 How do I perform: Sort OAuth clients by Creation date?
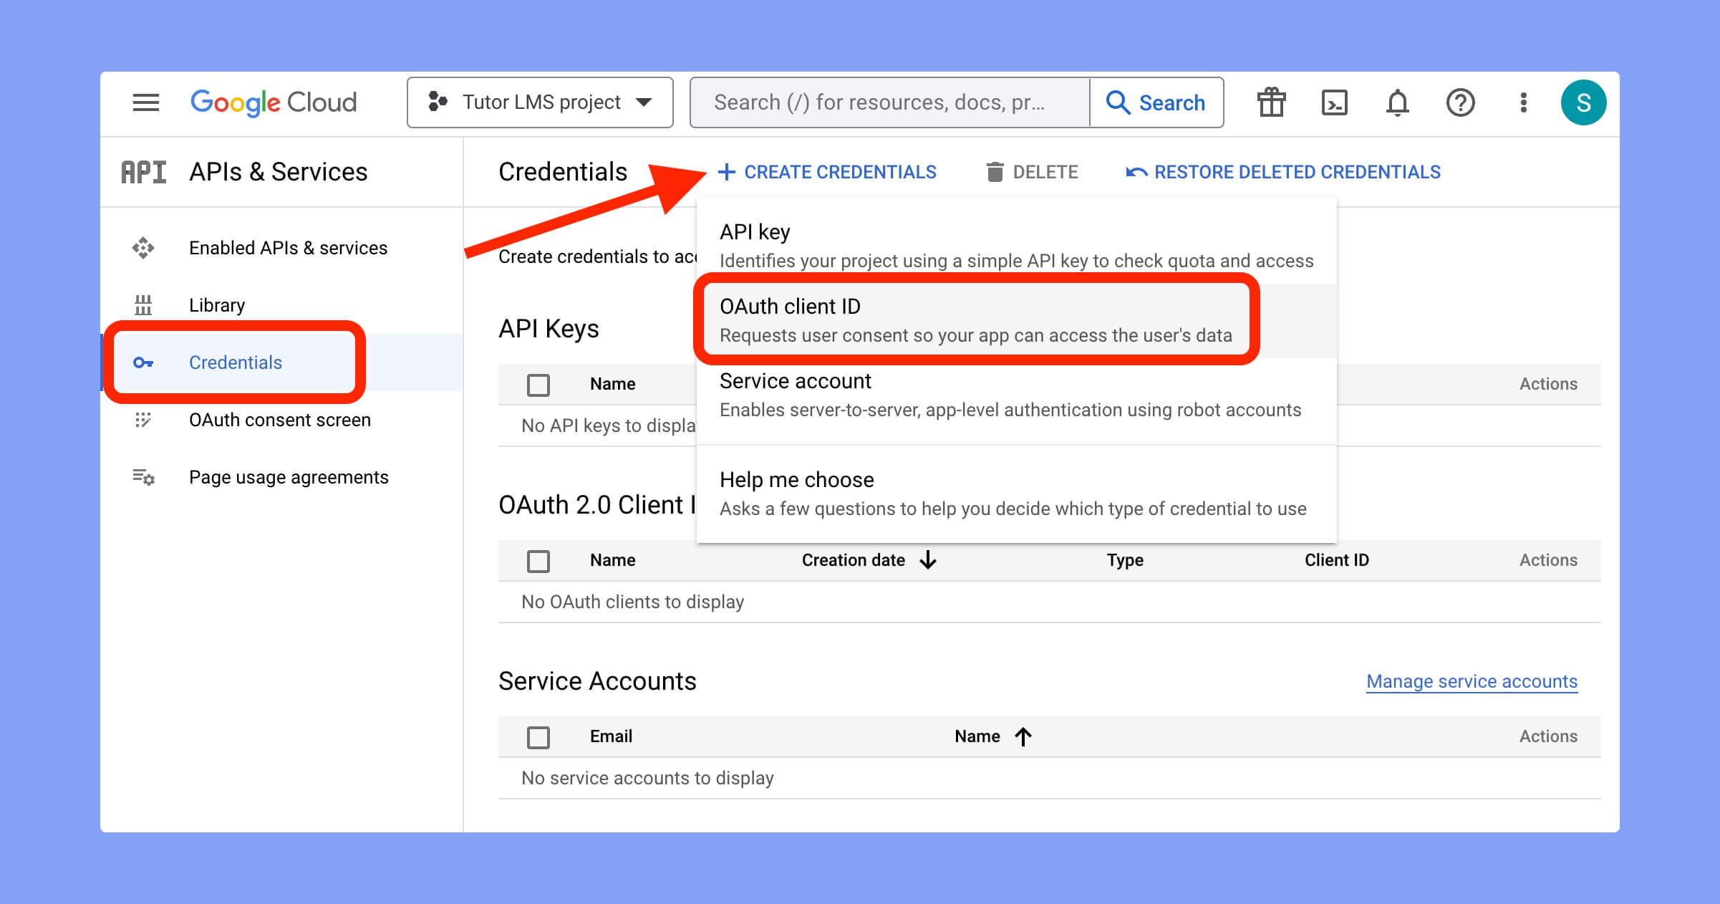click(x=869, y=560)
